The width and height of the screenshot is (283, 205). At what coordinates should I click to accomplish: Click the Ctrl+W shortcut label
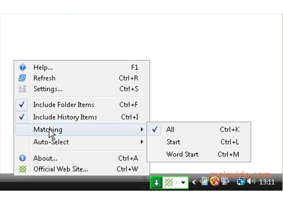coord(128,169)
